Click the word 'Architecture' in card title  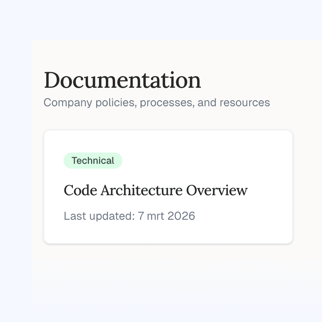[141, 190]
